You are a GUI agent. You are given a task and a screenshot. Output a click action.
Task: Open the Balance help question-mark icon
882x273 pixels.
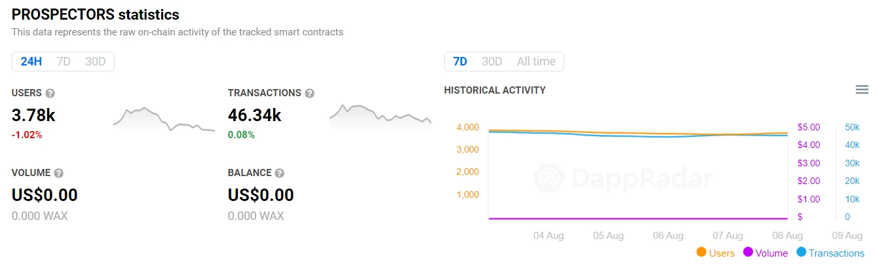click(280, 173)
